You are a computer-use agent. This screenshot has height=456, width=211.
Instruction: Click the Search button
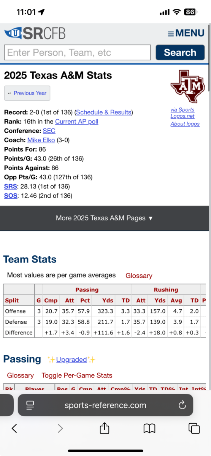(180, 52)
